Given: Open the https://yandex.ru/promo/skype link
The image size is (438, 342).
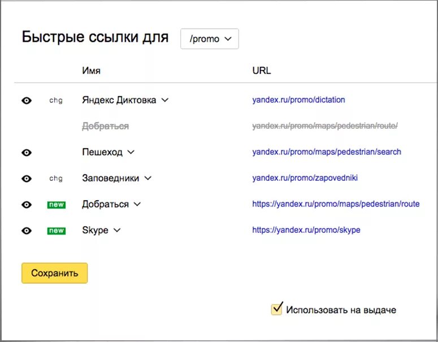Looking at the screenshot, I should coord(306,230).
